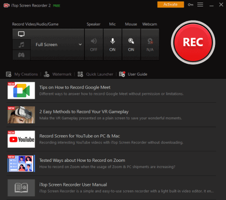Screen dimensions: 226x200
Task: Click the mouse cursor effect icon
Action: 131,41
